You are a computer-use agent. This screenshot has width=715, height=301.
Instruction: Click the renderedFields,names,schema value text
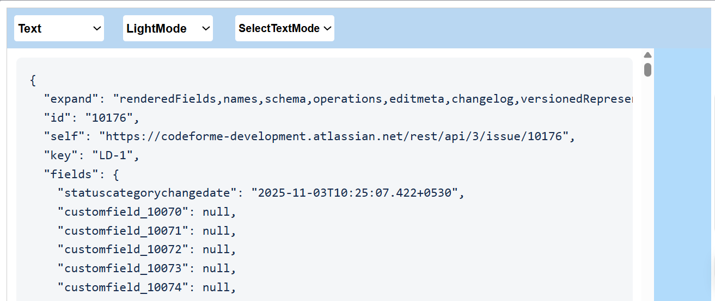point(370,99)
